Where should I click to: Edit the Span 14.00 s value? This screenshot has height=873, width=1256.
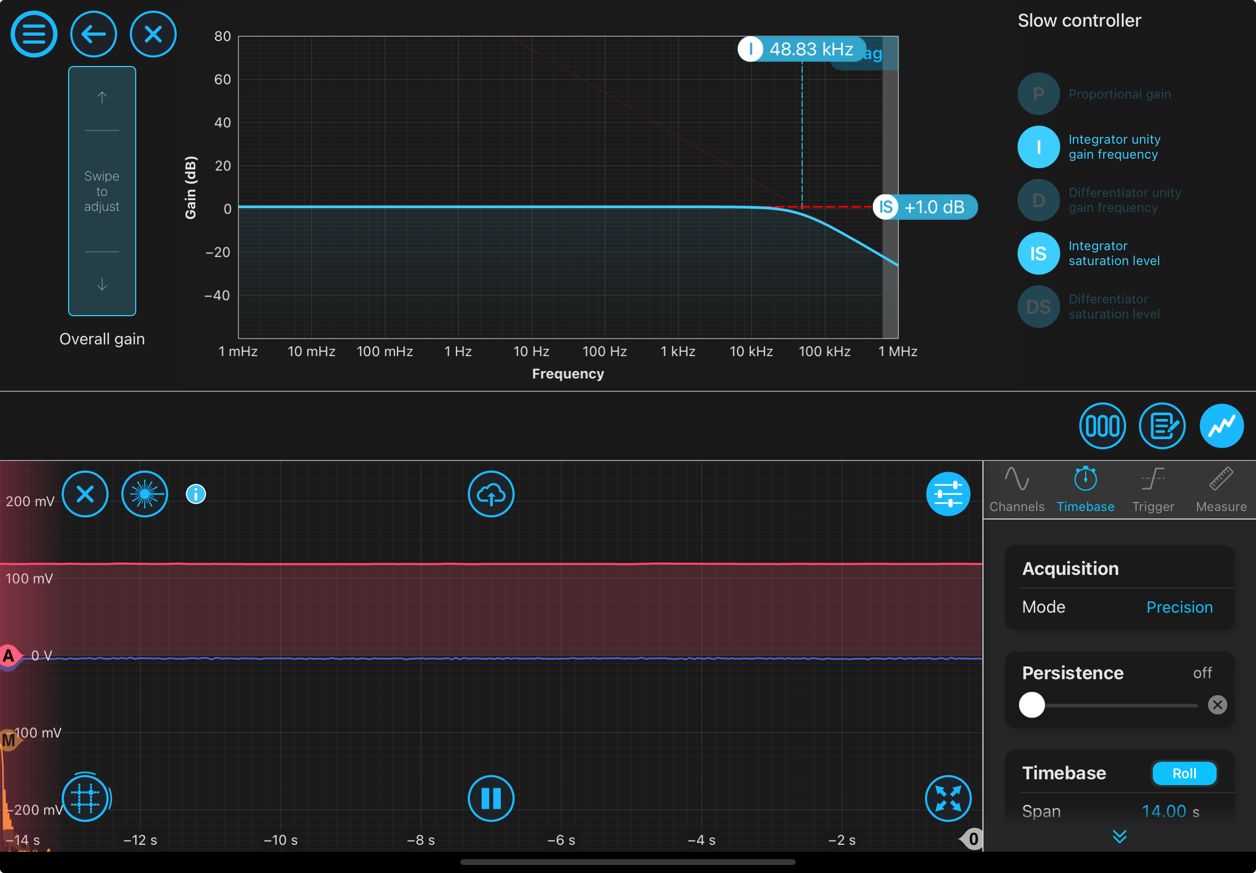pyautogui.click(x=1170, y=811)
